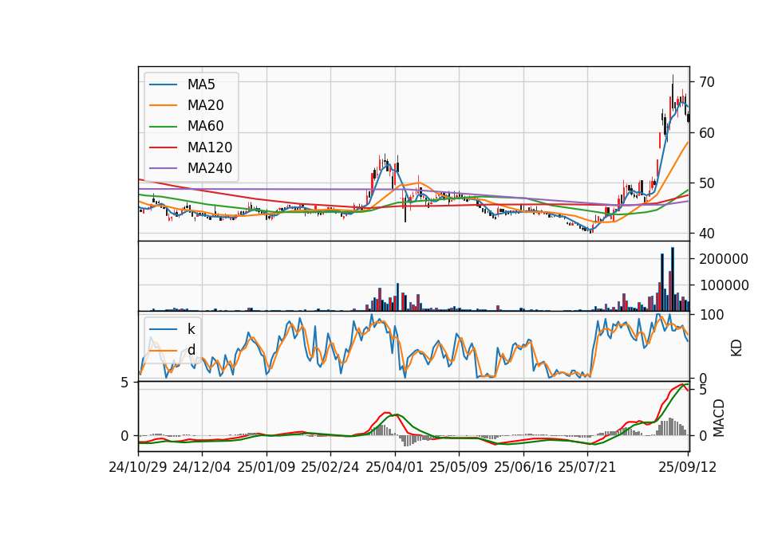Click the 25/06/16 date axis label
Image resolution: width=766 pixels, height=550 pixels.
[523, 468]
